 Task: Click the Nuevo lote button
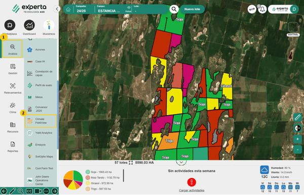tap(192, 9)
